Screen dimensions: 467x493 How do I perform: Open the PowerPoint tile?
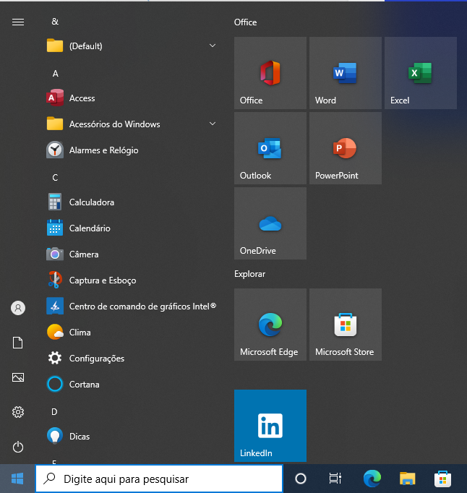pos(346,148)
